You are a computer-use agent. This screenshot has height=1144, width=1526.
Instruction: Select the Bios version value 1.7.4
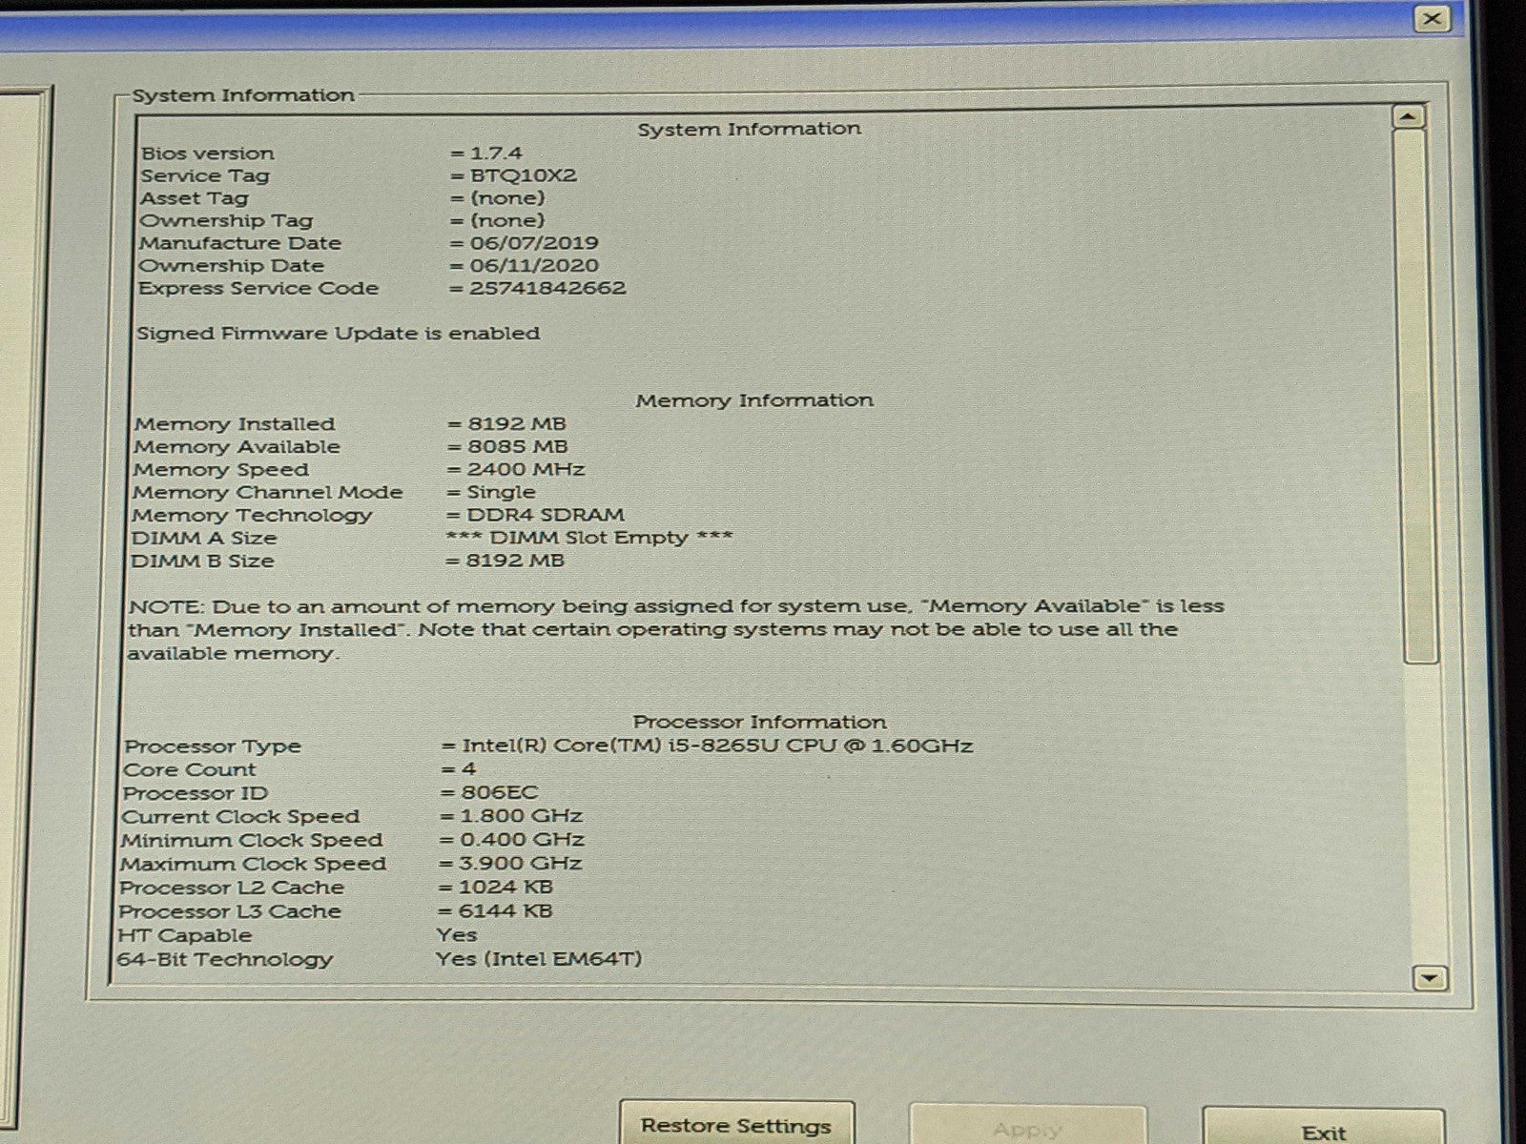497,153
